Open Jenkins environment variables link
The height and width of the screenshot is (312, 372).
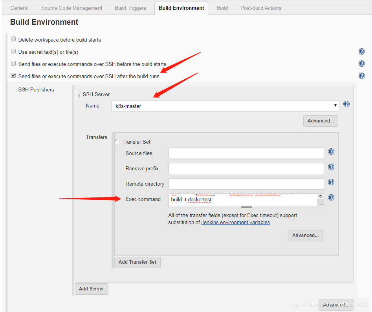[235, 222]
